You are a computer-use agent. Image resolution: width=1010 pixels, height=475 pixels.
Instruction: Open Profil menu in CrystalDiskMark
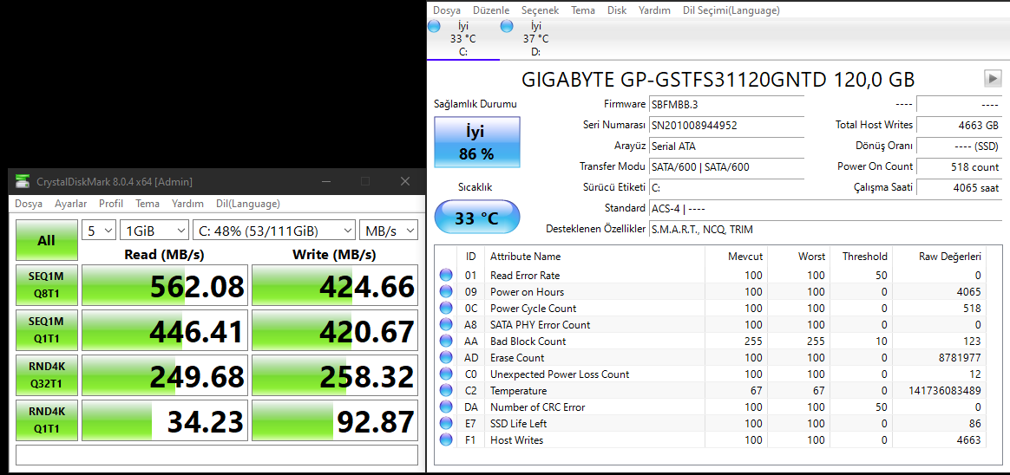(111, 204)
